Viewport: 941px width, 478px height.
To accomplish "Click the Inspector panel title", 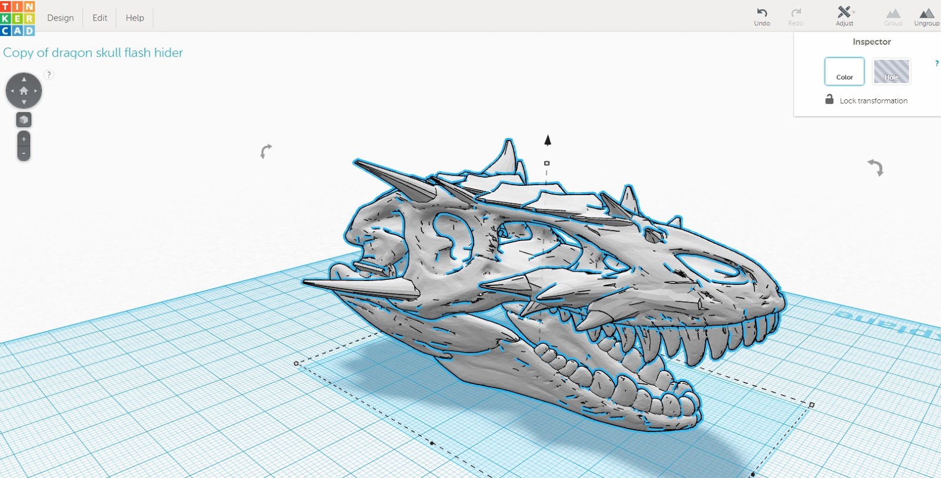I will [872, 42].
